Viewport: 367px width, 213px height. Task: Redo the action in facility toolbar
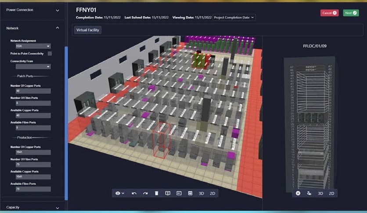tap(145, 193)
